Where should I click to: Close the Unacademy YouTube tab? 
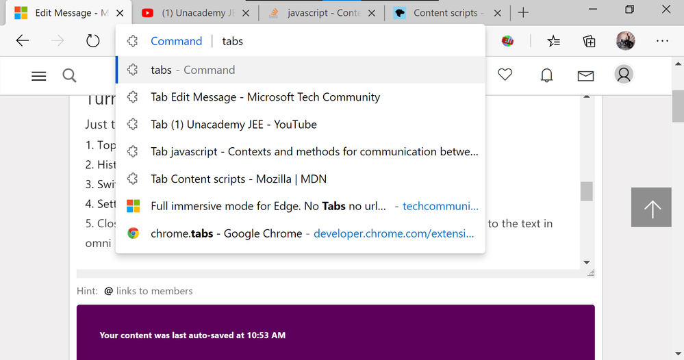tap(246, 14)
